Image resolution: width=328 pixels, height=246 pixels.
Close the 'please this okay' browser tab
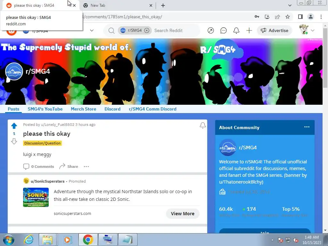pyautogui.click(x=74, y=5)
